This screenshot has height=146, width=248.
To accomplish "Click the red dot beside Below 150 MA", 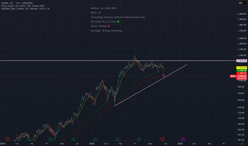I will tap(109, 26).
